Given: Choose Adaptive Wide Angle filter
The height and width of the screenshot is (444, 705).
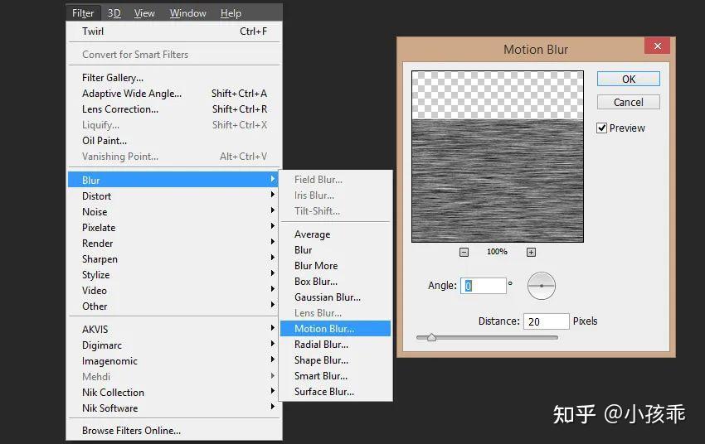Looking at the screenshot, I should 174,94.
